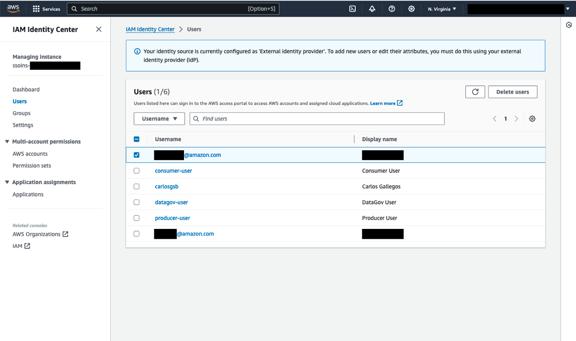Launch AWS CloudShell from the top bar
This screenshot has width=576, height=341.
coord(352,8)
